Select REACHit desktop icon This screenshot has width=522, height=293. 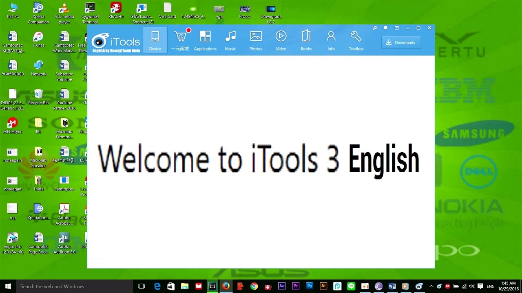(x=116, y=11)
